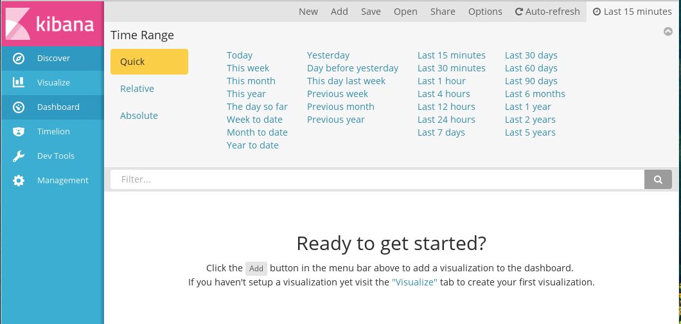Image resolution: width=681 pixels, height=324 pixels.
Task: Focus the Filter input field
Action: click(377, 179)
